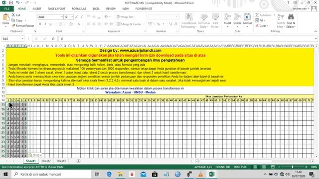Viewport: 319px width, 179px height.
Task: Open Format as Table gallery
Action: [204, 21]
